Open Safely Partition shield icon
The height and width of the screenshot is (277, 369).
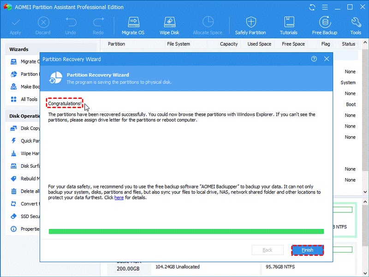tap(251, 22)
